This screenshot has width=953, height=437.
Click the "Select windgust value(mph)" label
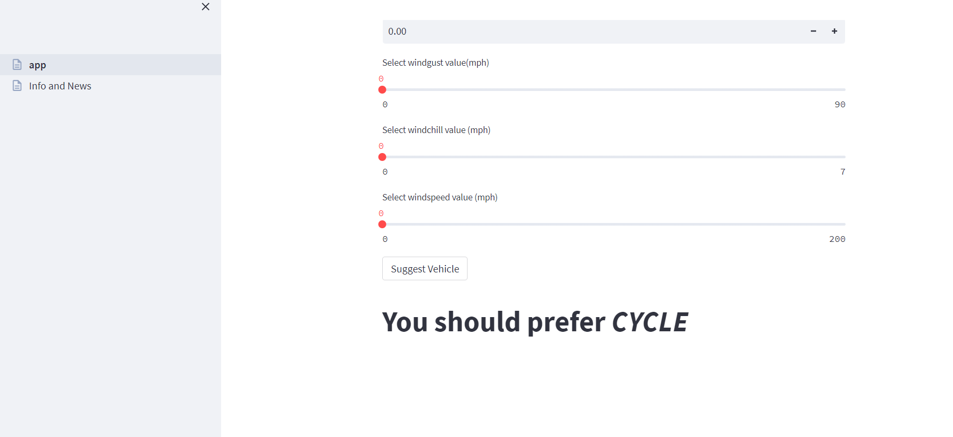pyautogui.click(x=435, y=63)
